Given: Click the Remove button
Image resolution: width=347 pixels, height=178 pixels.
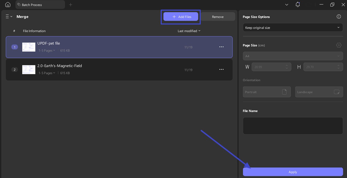Looking at the screenshot, I should coord(218,17).
